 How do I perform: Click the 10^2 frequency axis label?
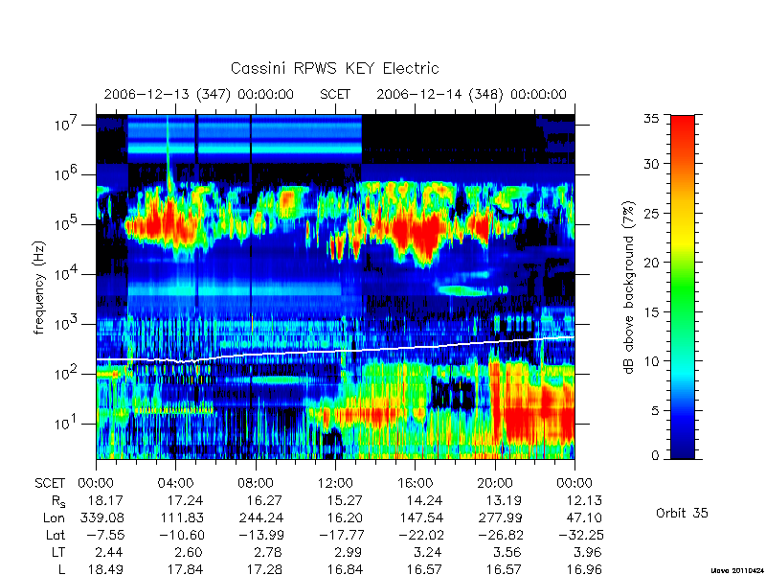(67, 374)
